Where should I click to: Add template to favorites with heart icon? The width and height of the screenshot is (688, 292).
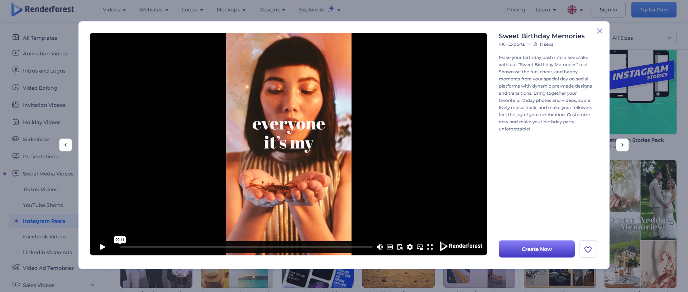(588, 249)
